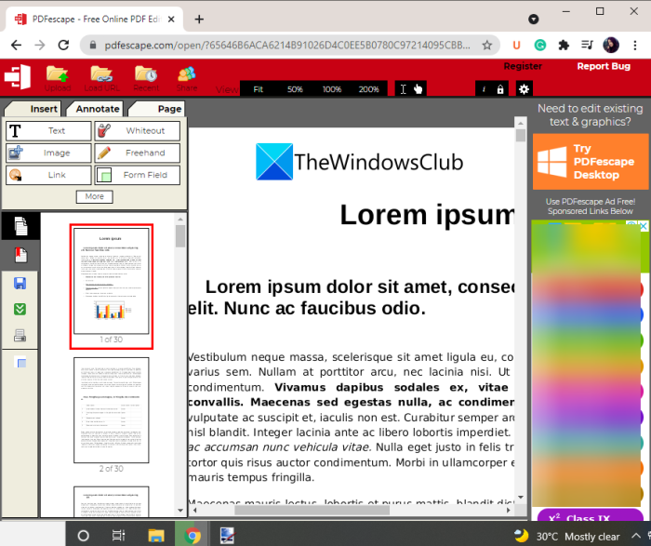The height and width of the screenshot is (546, 651).
Task: Click the weather 30°C Mostly clear widget
Action: coord(567,536)
